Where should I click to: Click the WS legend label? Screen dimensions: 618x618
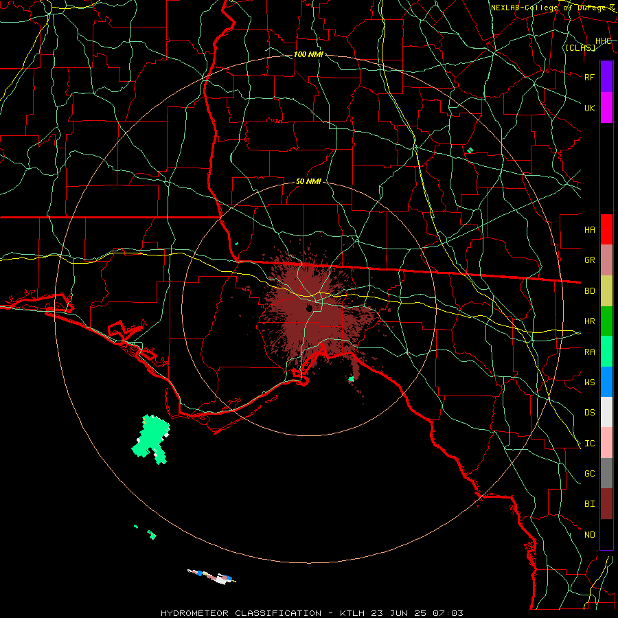(589, 382)
